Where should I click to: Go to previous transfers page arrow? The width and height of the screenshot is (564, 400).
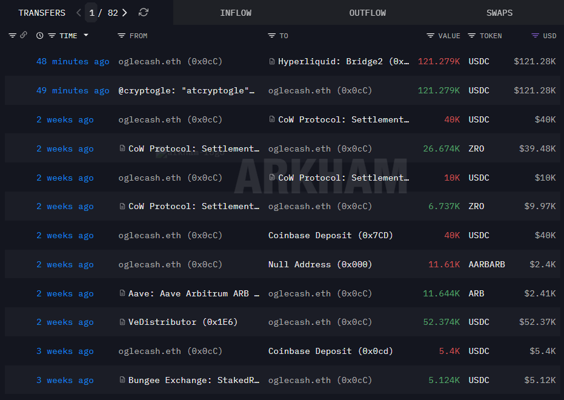pyautogui.click(x=79, y=13)
